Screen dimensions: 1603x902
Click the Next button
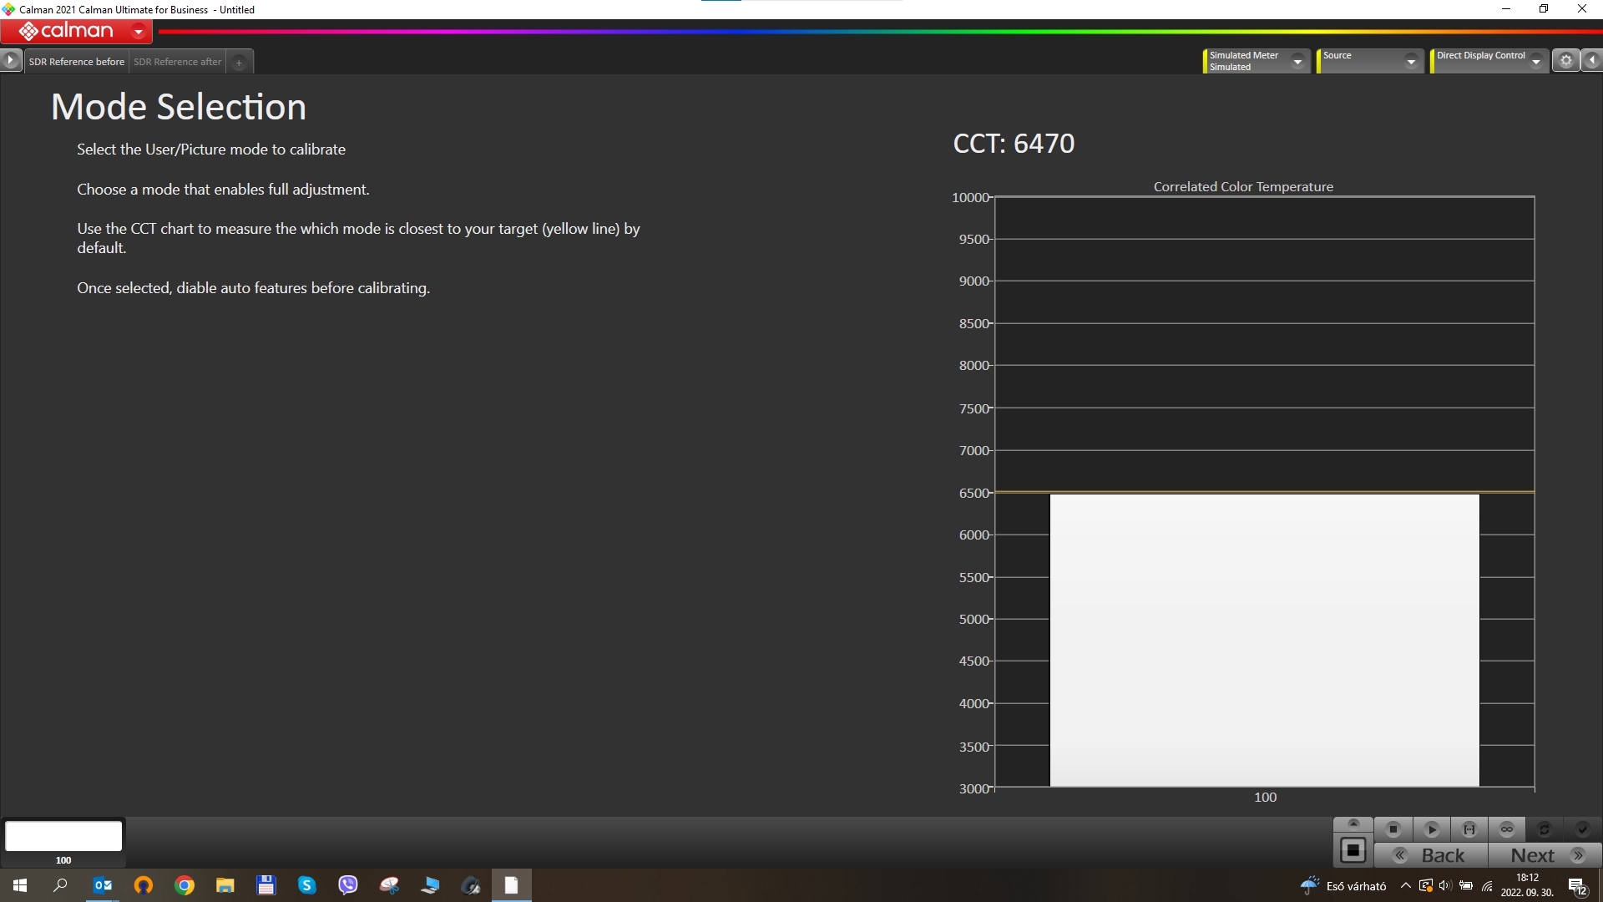(1545, 855)
